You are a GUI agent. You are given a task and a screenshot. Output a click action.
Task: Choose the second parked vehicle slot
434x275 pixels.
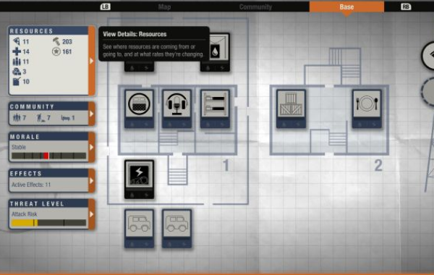177,229
